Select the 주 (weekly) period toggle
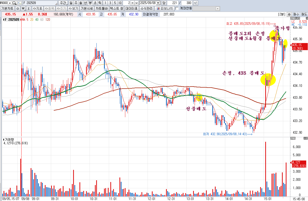The height and width of the screenshot is (201, 308). click(x=76, y=3)
